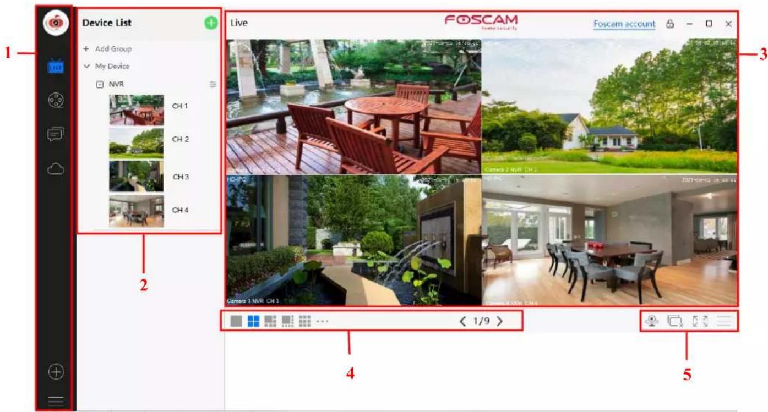
Task: Select six-view layout icon
Action: click(270, 321)
